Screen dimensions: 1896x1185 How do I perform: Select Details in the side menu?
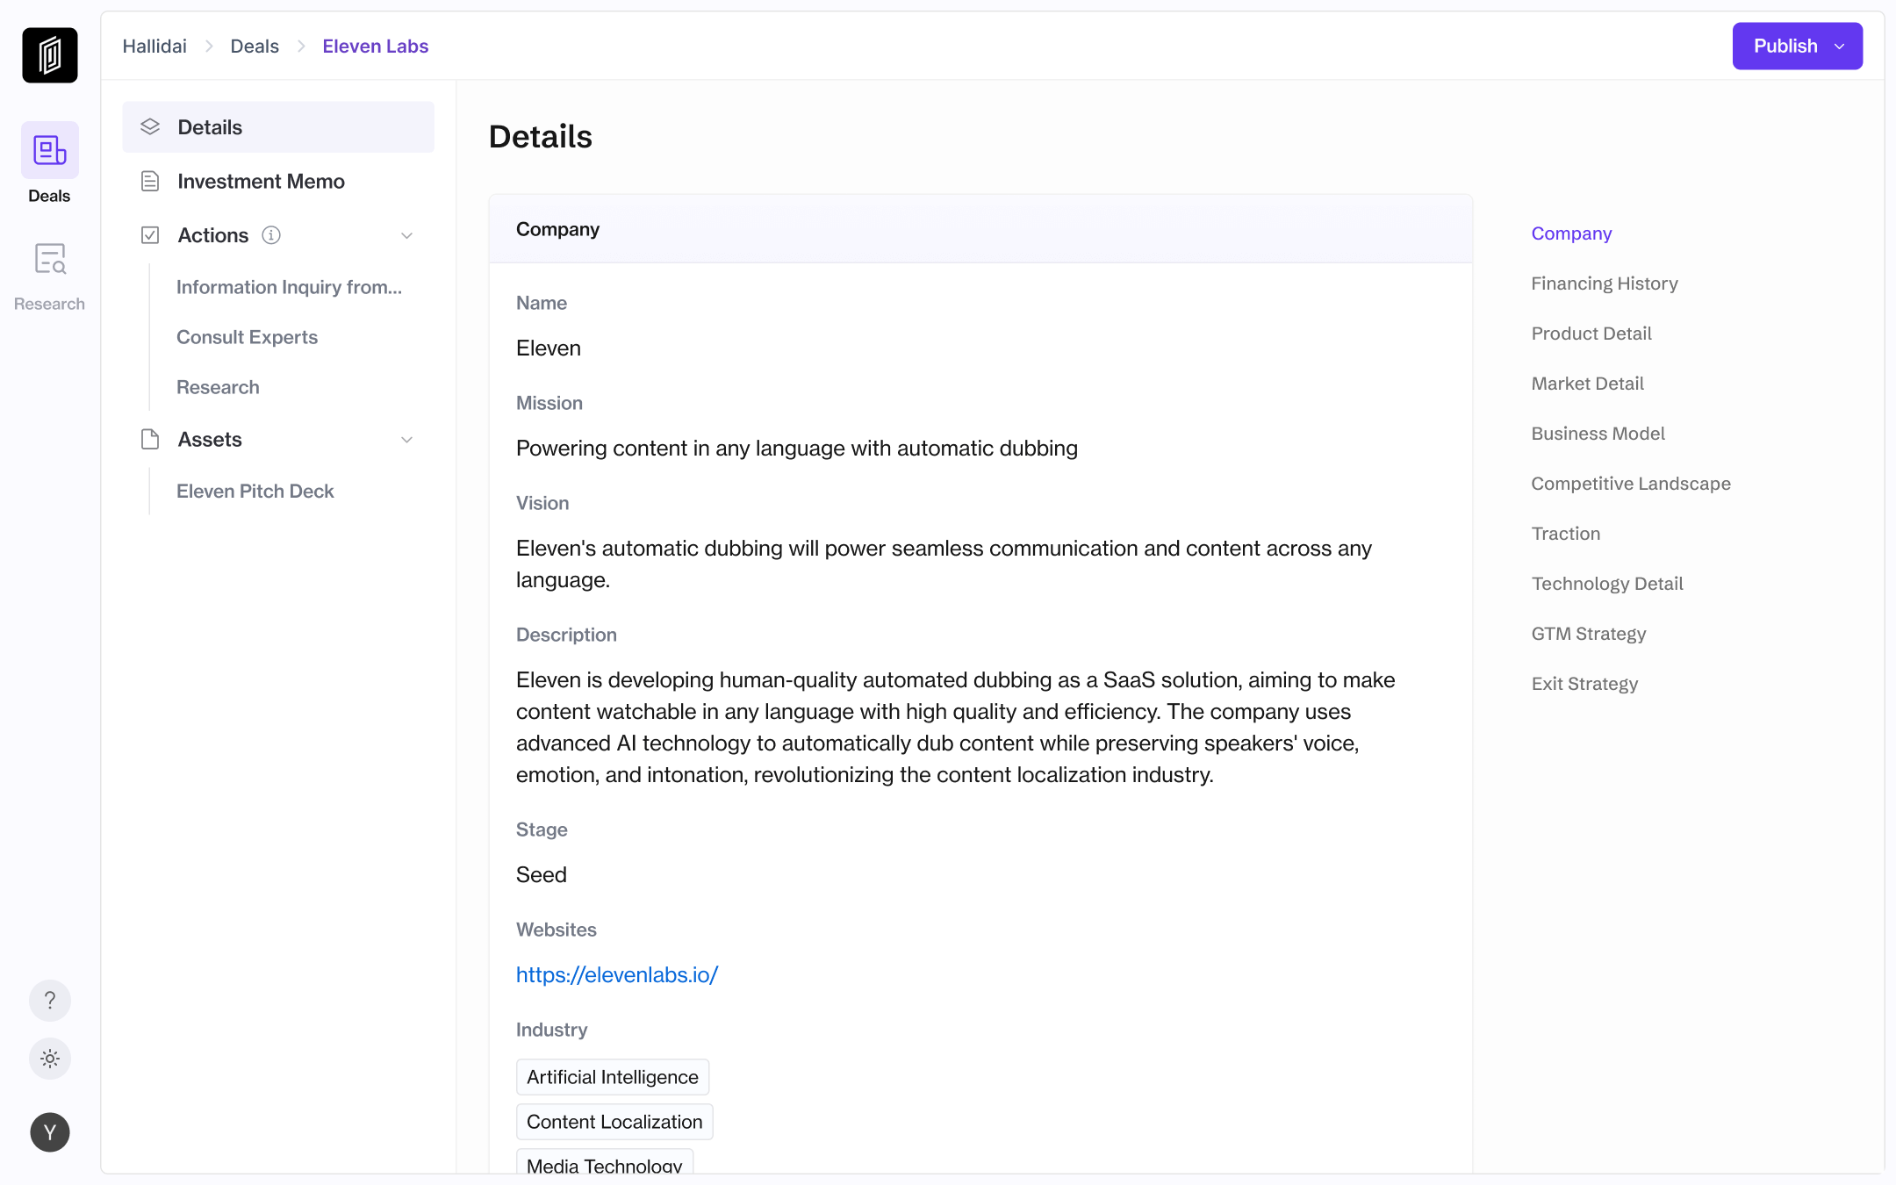tap(278, 127)
